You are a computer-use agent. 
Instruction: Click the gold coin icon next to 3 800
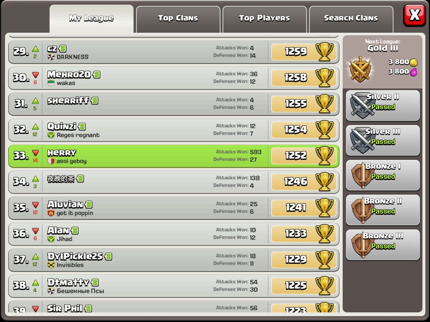coord(414,62)
